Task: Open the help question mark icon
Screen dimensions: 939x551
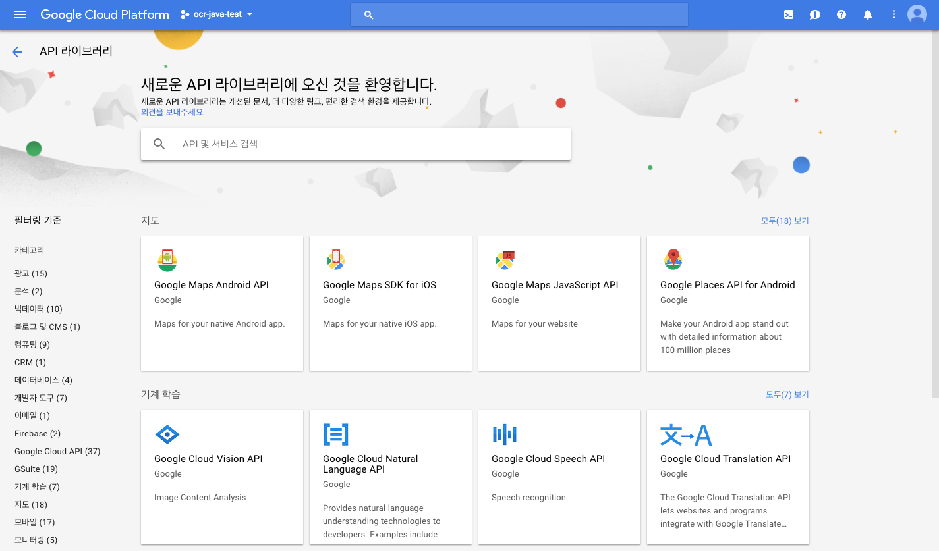Action: [x=841, y=14]
